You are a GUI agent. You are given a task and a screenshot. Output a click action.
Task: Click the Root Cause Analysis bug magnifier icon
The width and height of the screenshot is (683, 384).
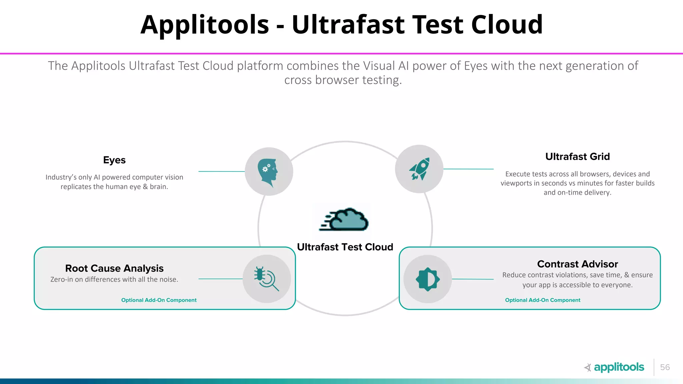tap(266, 279)
